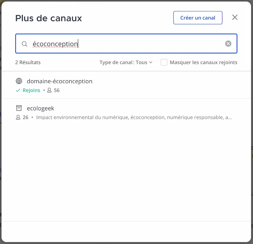Select the ecologeek channel name
This screenshot has width=253, height=244.
tap(40, 108)
